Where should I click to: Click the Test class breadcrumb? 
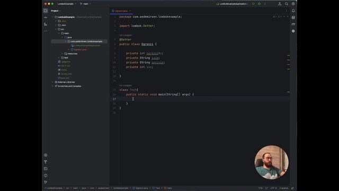156,188
